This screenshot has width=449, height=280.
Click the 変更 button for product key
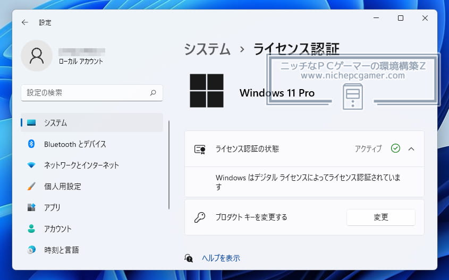(x=381, y=217)
